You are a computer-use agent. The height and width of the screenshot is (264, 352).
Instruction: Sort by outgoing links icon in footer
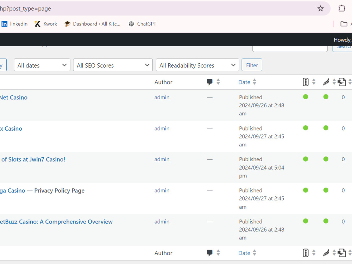pyautogui.click(x=342, y=253)
